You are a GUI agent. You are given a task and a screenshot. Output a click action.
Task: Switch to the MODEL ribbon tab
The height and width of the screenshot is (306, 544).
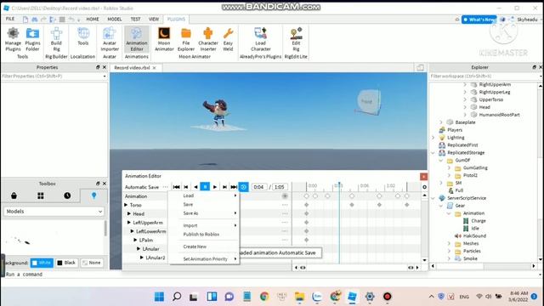(115, 19)
